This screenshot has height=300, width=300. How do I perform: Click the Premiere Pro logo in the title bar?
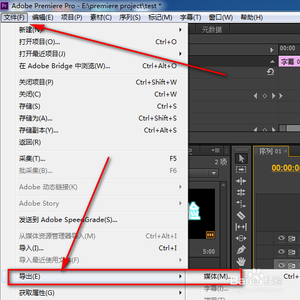[x=4, y=6]
